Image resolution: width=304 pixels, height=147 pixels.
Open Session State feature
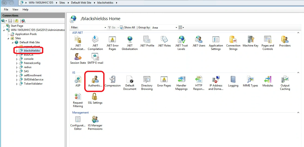click(78, 59)
